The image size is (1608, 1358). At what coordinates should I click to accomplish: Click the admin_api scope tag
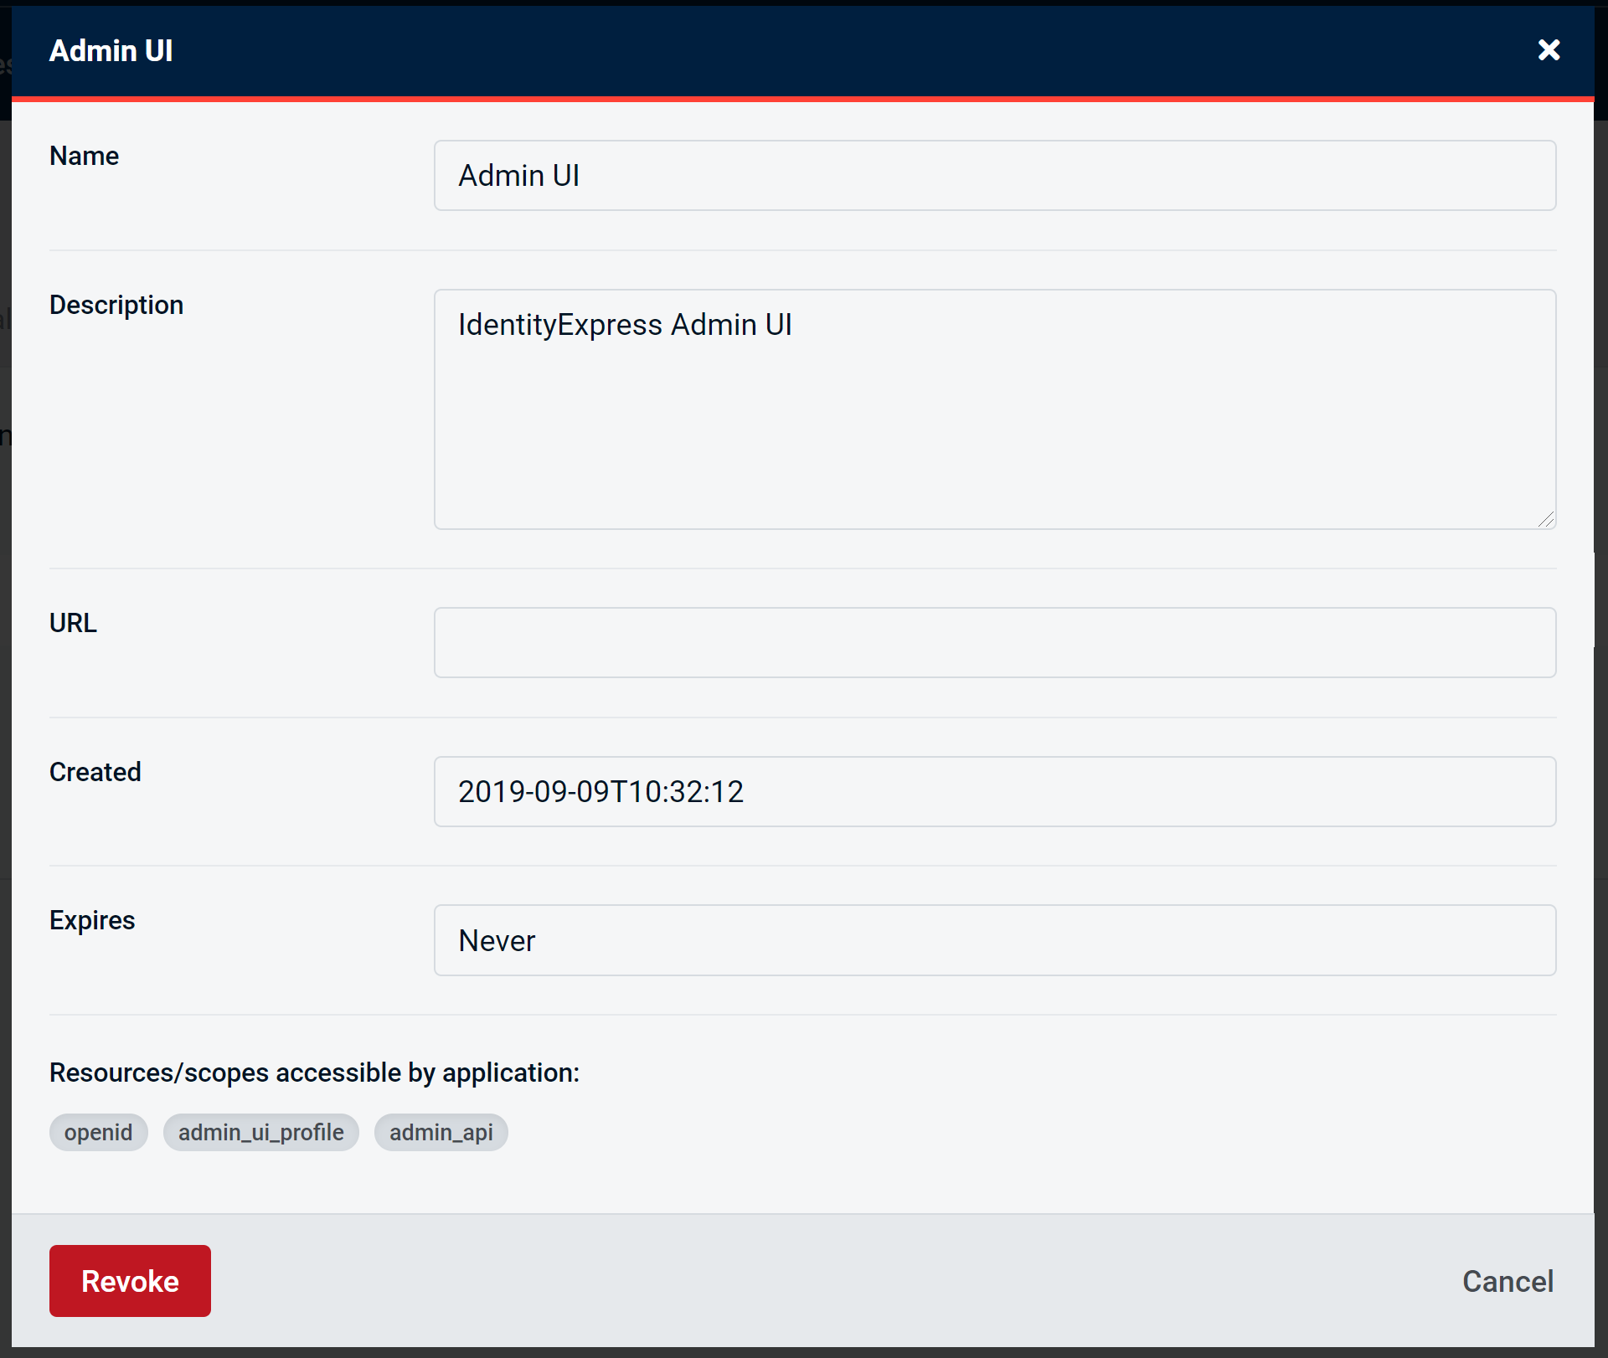440,1132
